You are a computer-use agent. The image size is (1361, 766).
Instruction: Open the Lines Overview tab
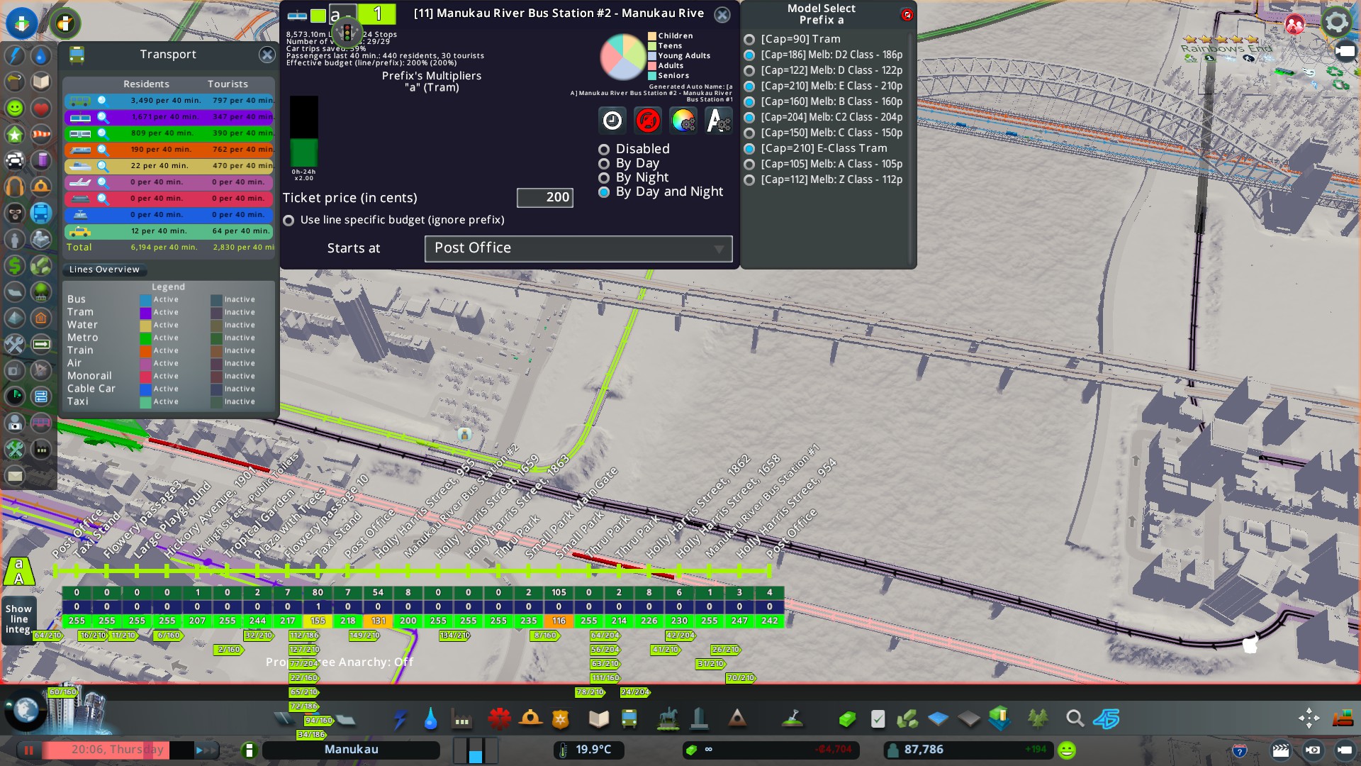point(104,270)
